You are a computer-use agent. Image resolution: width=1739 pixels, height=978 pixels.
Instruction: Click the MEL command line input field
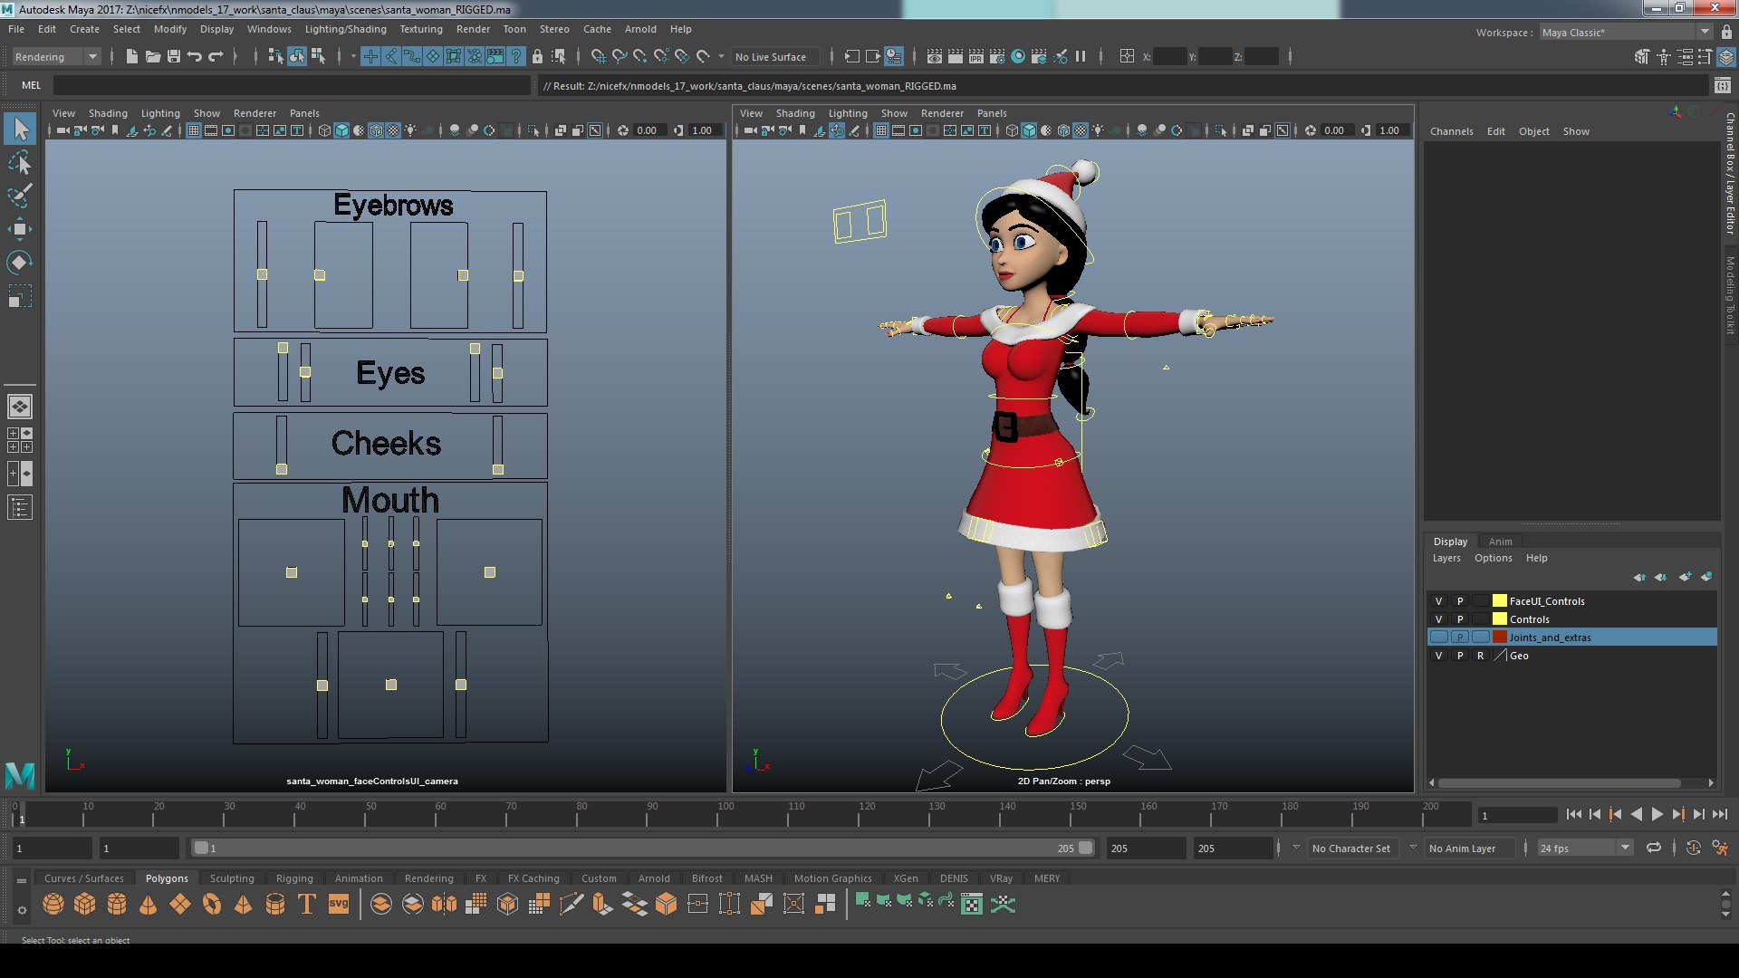292,85
